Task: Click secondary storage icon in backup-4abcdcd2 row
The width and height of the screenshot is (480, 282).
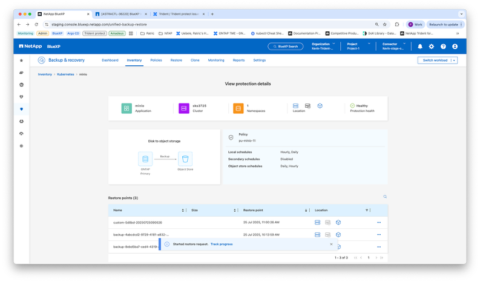Action: 328,235
